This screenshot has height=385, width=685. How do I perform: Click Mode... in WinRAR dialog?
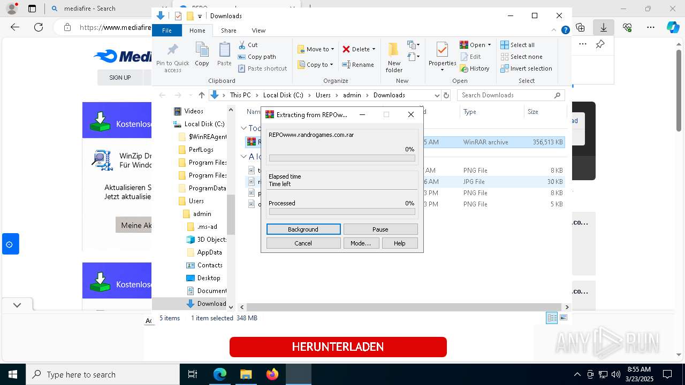click(361, 243)
